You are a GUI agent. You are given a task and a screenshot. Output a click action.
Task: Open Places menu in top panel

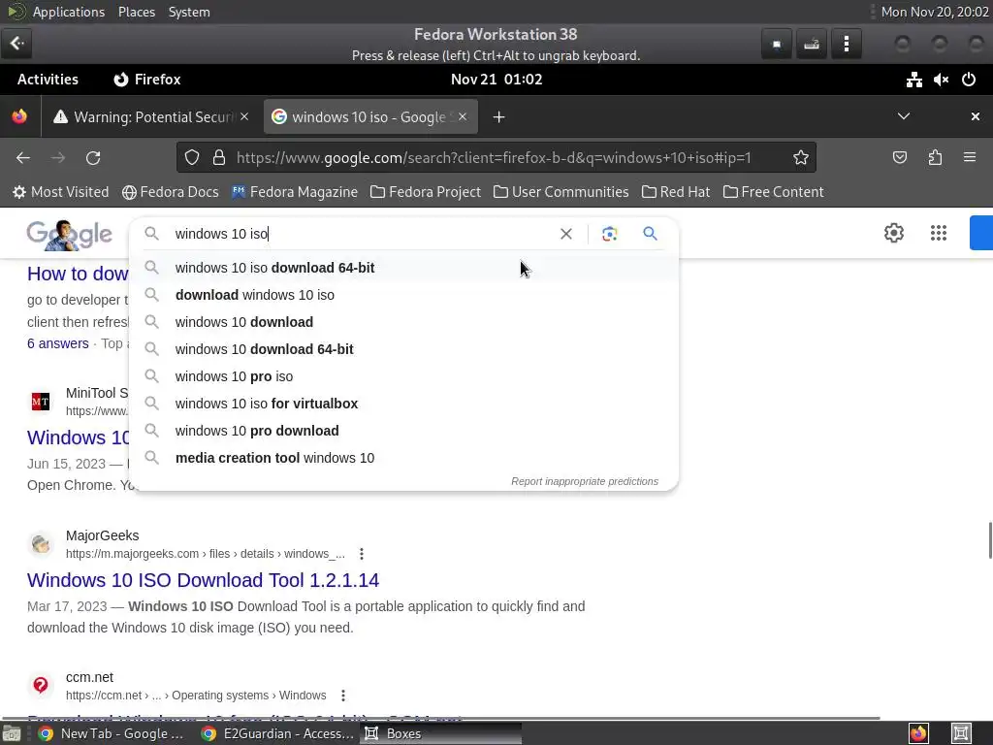click(137, 12)
